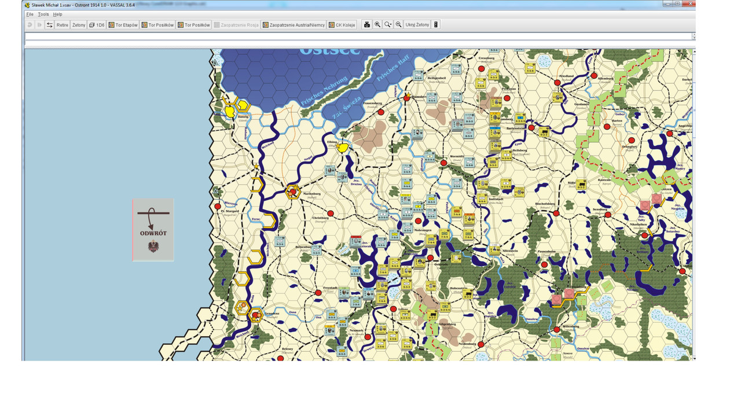This screenshot has height=401, width=741.
Task: Open the Tor Etapów track window
Action: pos(123,25)
